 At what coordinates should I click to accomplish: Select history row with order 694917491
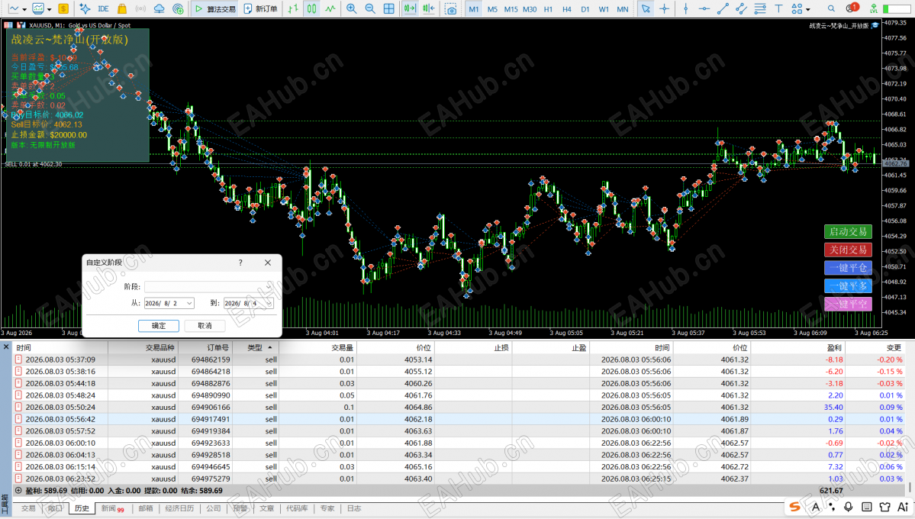[459, 419]
